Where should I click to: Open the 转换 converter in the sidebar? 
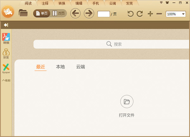(6, 38)
